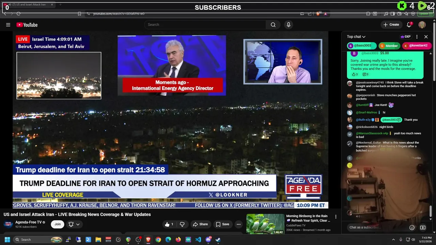Dislike the video with thumbs down
The width and height of the screenshot is (436, 245).
click(x=182, y=224)
